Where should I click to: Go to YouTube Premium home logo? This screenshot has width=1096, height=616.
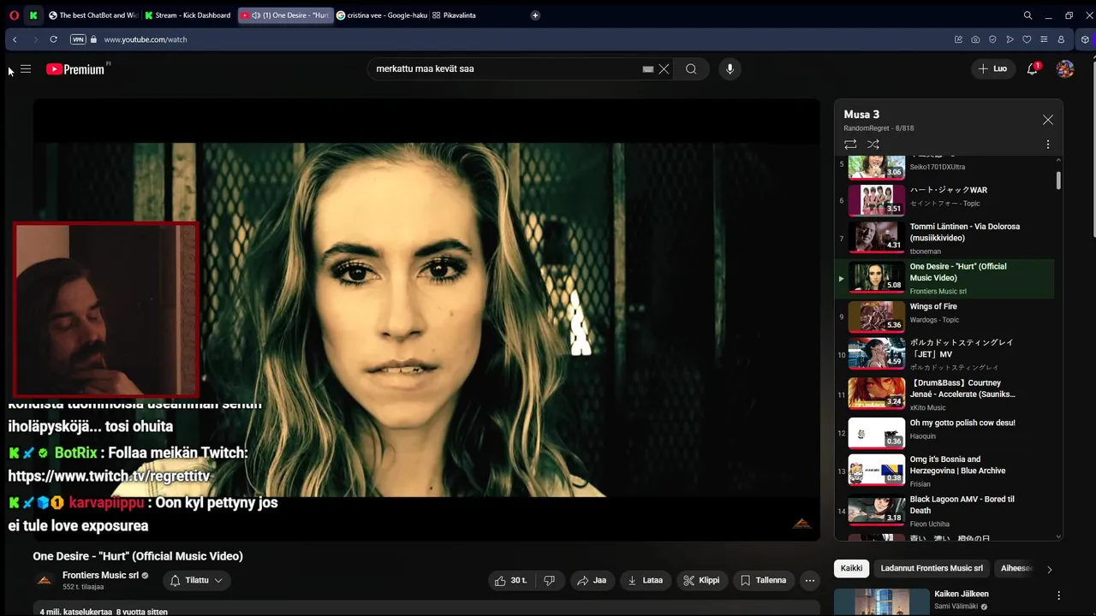coord(75,69)
